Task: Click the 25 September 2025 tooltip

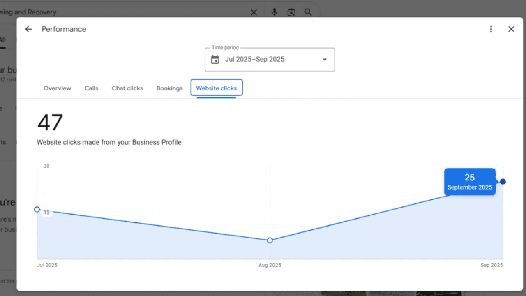Action: [x=469, y=182]
